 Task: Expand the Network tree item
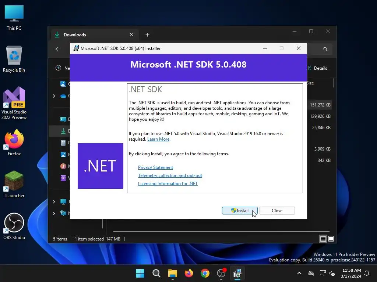point(54,213)
